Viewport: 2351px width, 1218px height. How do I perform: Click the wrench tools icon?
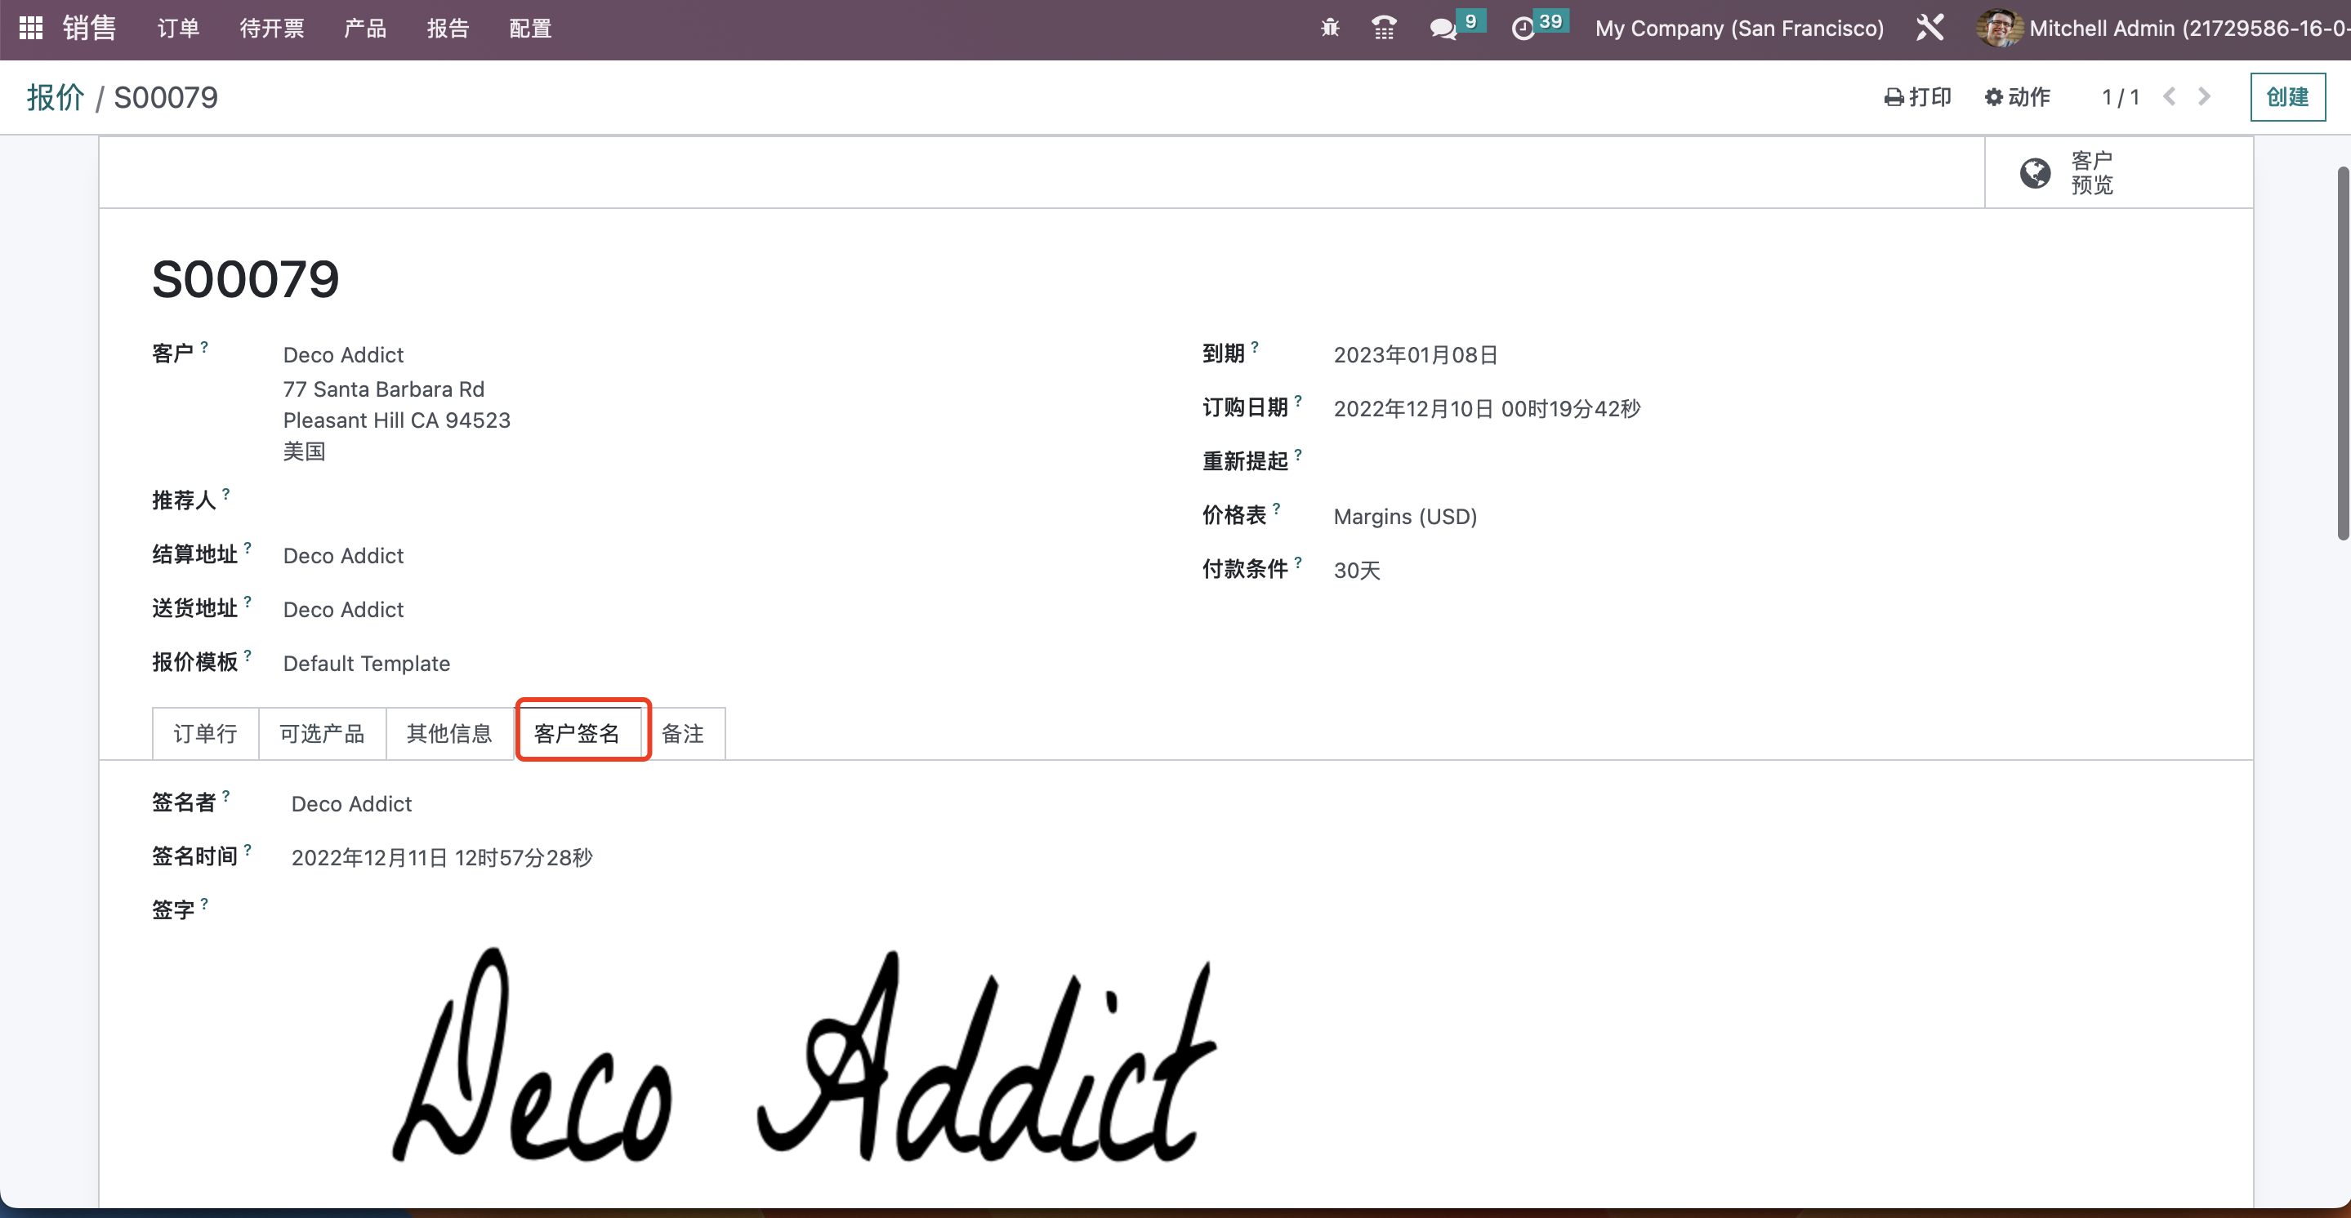1929,29
